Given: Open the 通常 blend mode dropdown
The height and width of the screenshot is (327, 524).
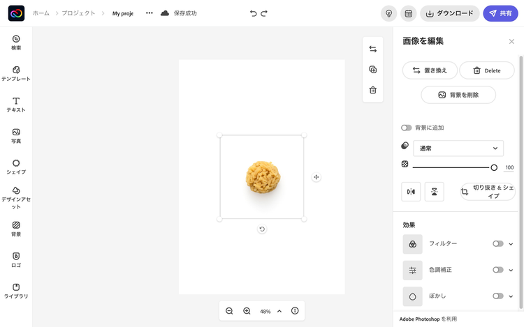Looking at the screenshot, I should coord(458,149).
